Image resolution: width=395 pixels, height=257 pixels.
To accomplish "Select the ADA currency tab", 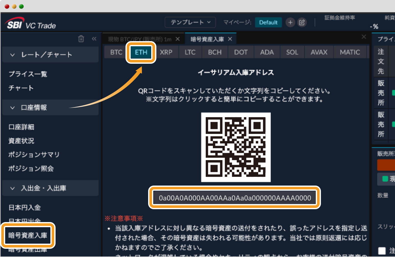I will click(x=267, y=52).
